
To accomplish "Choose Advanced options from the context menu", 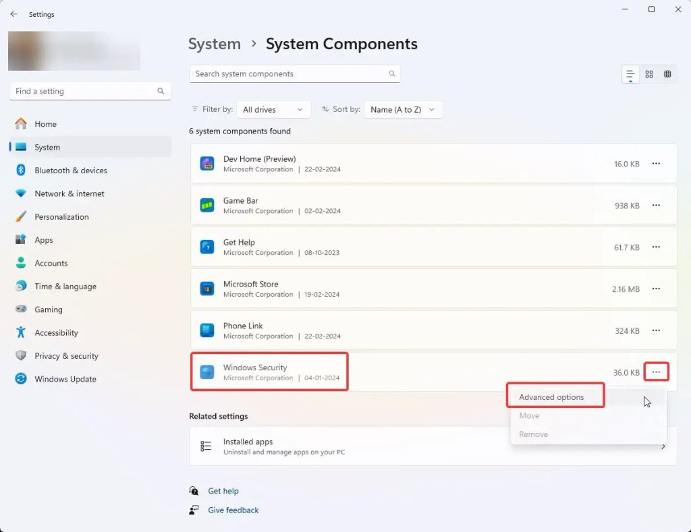I will [x=552, y=397].
